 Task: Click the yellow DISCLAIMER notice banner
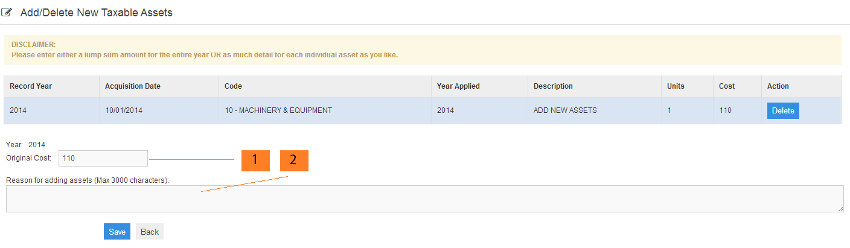[422, 50]
